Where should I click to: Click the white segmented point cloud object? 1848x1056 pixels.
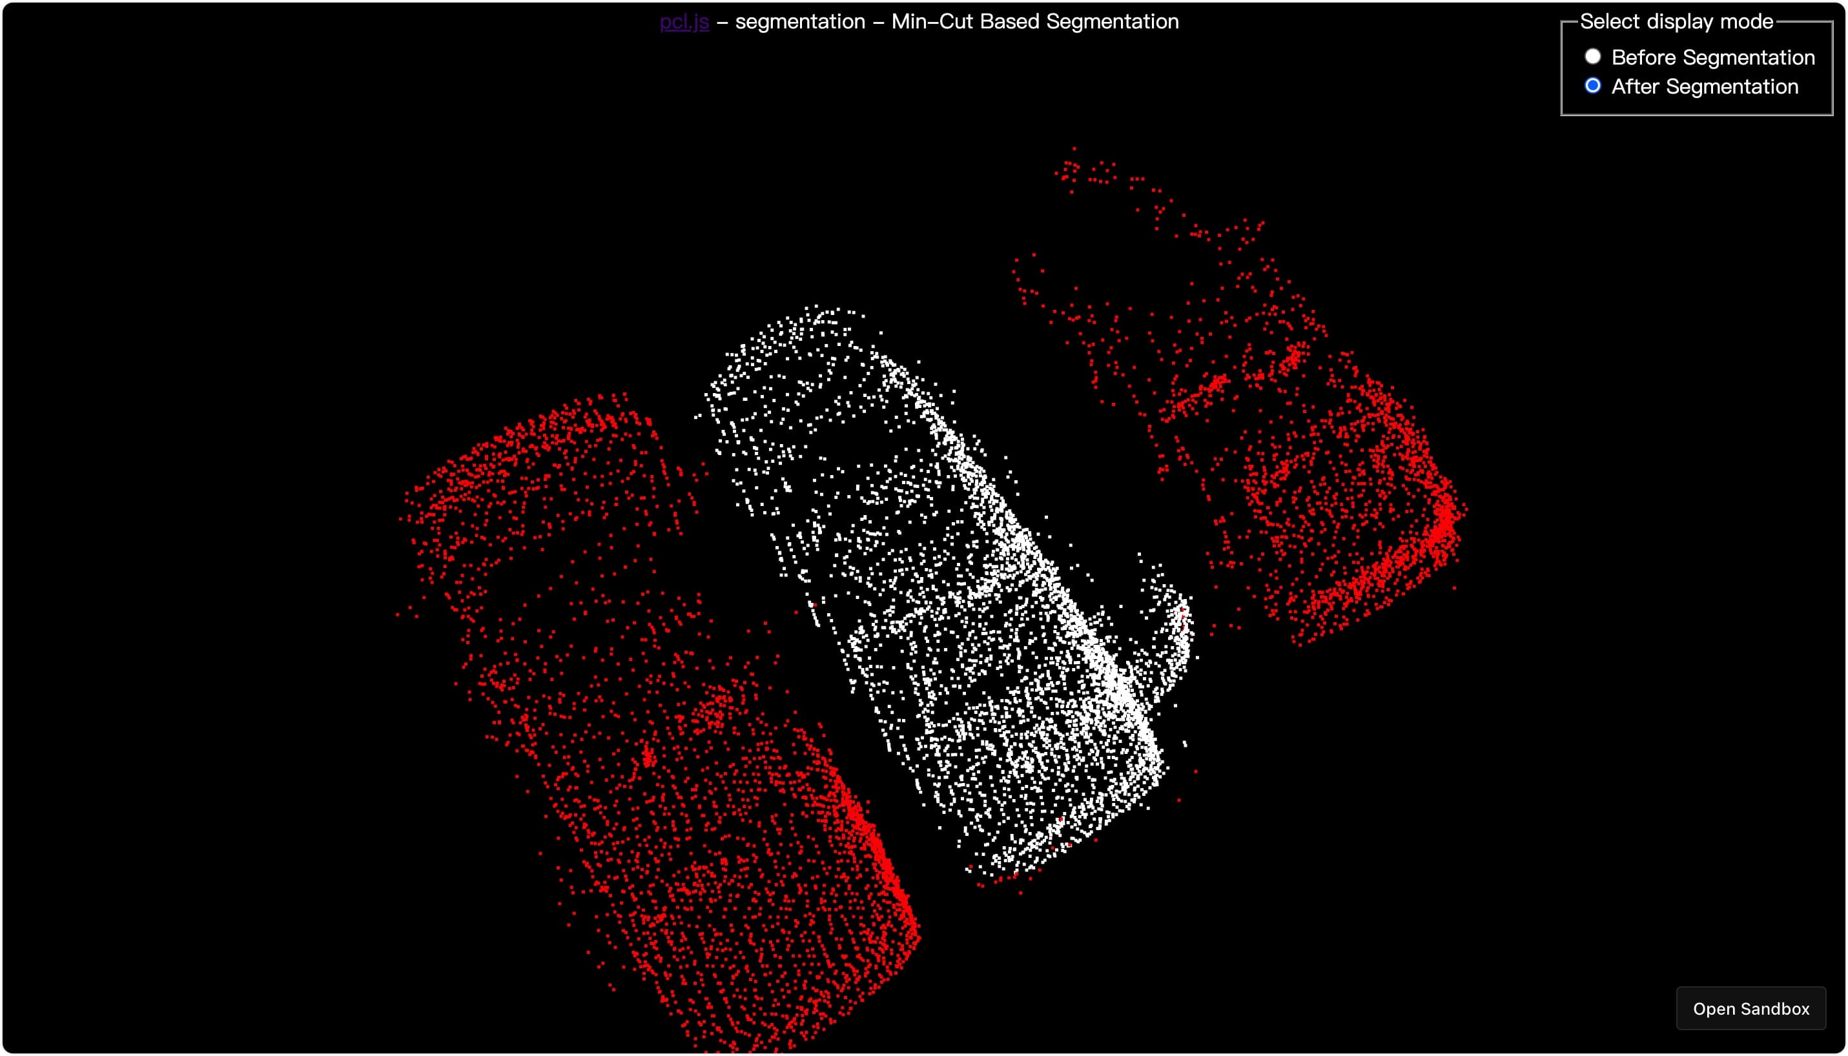click(x=943, y=594)
